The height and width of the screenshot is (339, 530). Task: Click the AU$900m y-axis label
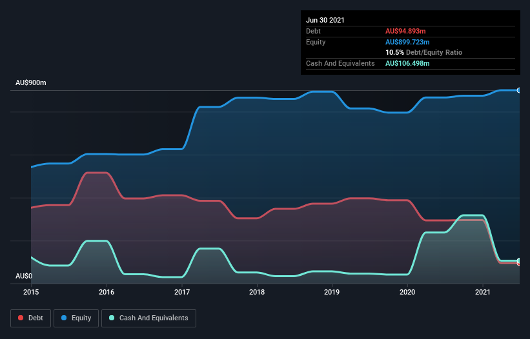click(x=31, y=82)
